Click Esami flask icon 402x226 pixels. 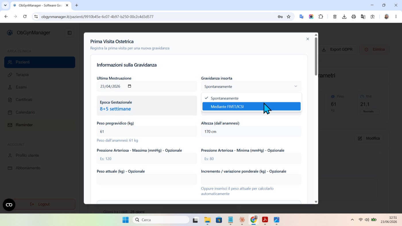coord(10,87)
